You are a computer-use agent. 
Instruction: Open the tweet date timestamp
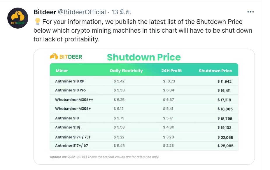[121, 12]
